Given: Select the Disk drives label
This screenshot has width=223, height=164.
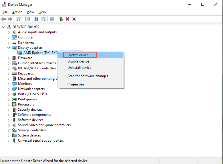Looking at the screenshot, I should [26, 42].
